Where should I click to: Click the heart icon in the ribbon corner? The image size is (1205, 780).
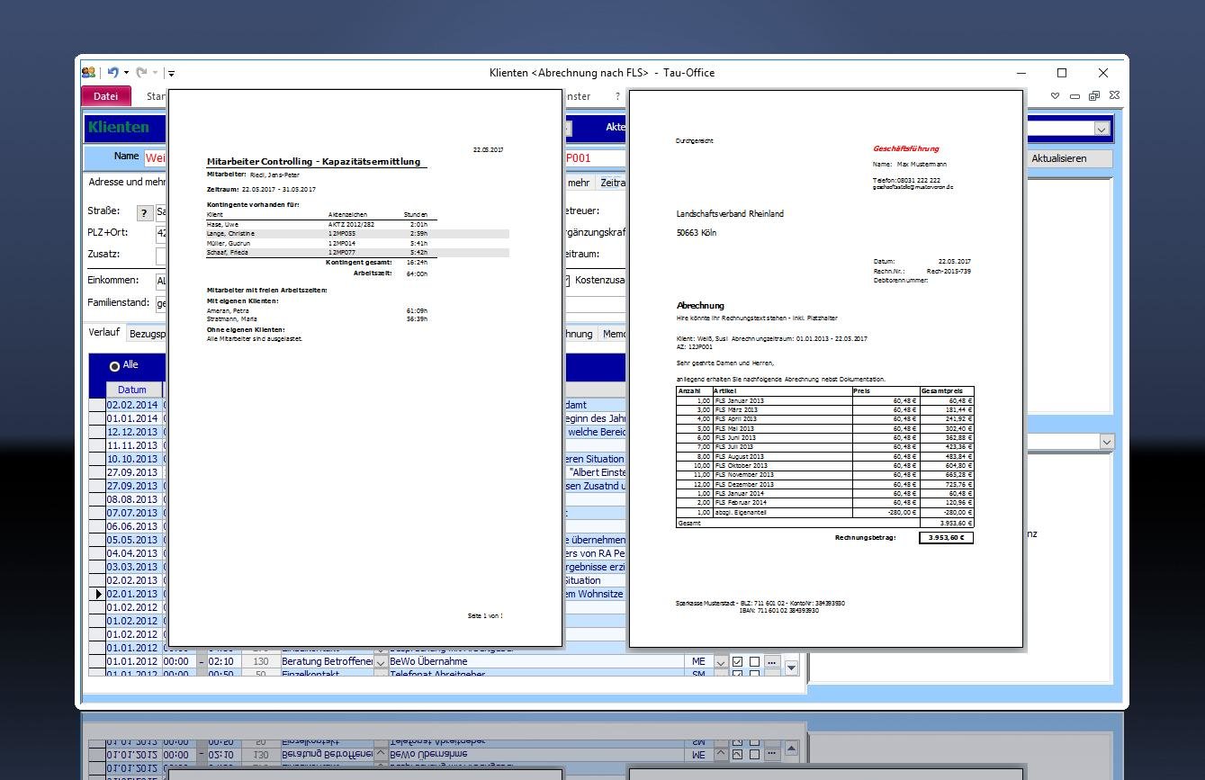click(1056, 96)
